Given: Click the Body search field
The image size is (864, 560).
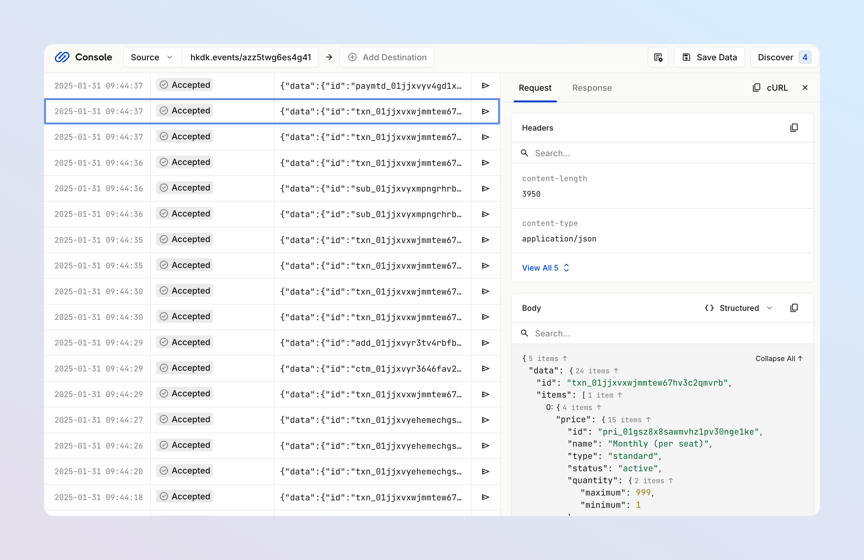Looking at the screenshot, I should (x=662, y=333).
